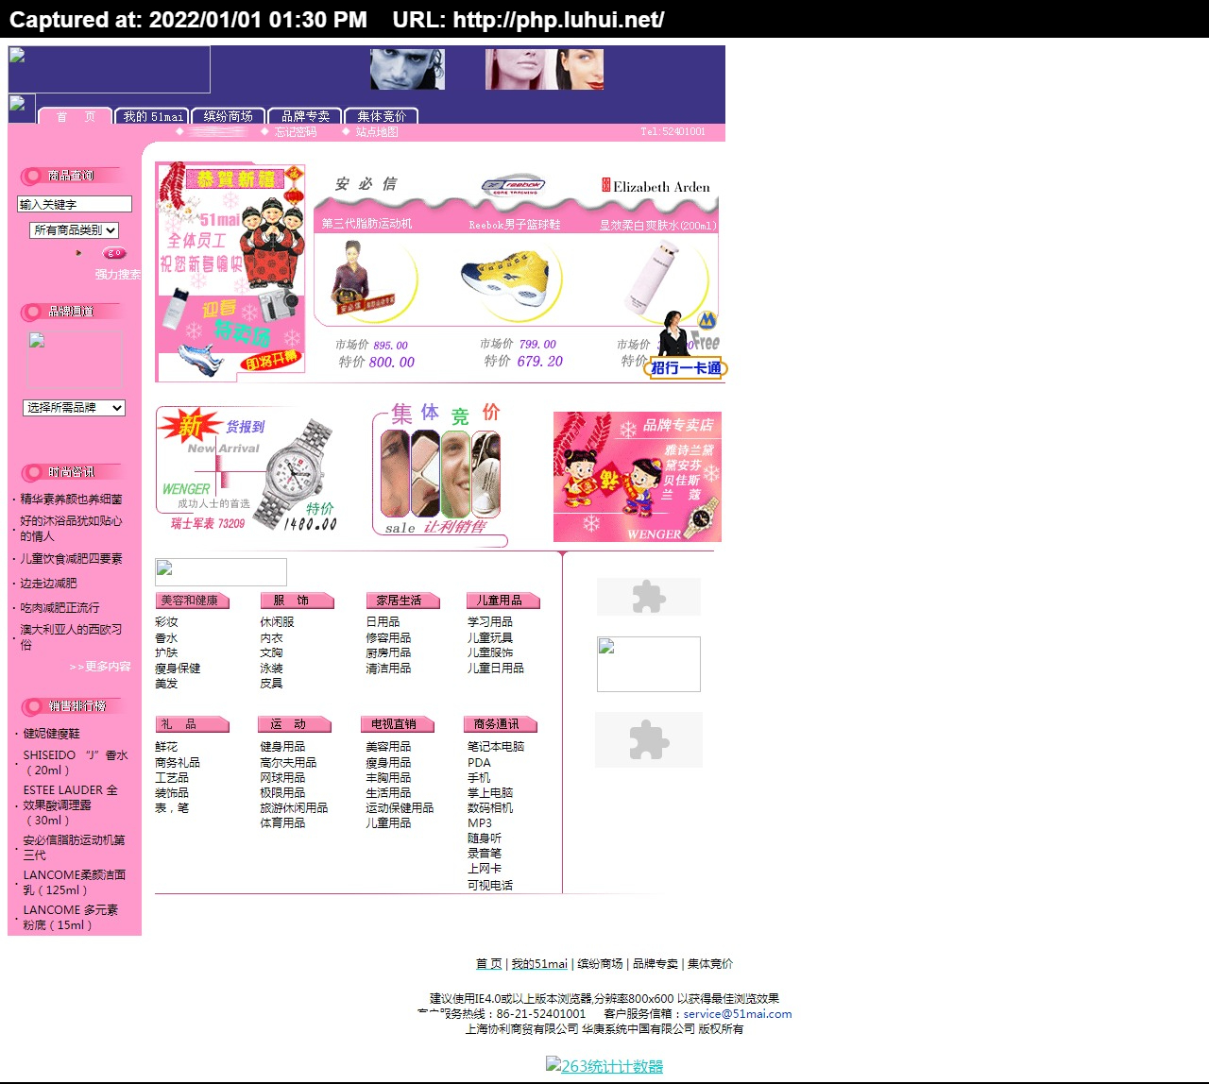
Task: Click the broken logo image at top left
Action: click(110, 70)
